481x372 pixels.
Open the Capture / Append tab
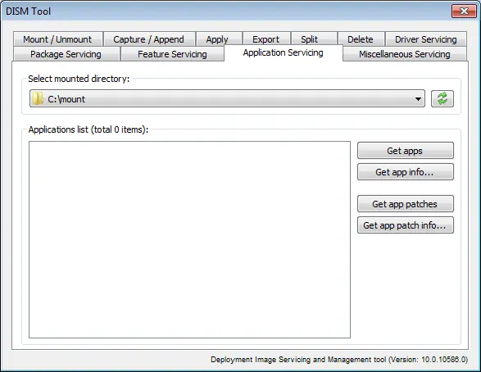pos(149,39)
